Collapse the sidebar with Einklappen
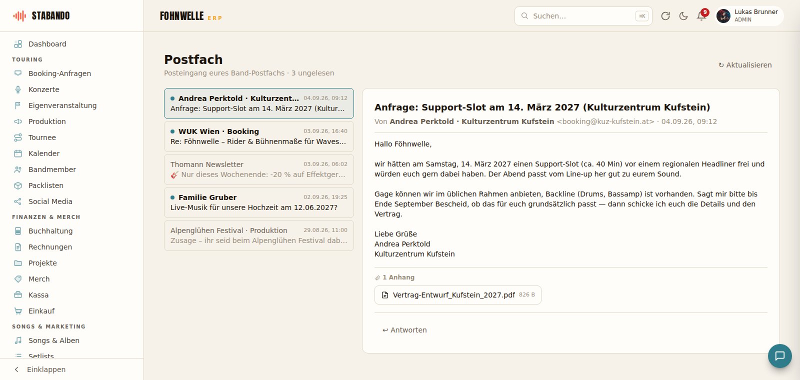The width and height of the screenshot is (800, 380). (x=72, y=369)
